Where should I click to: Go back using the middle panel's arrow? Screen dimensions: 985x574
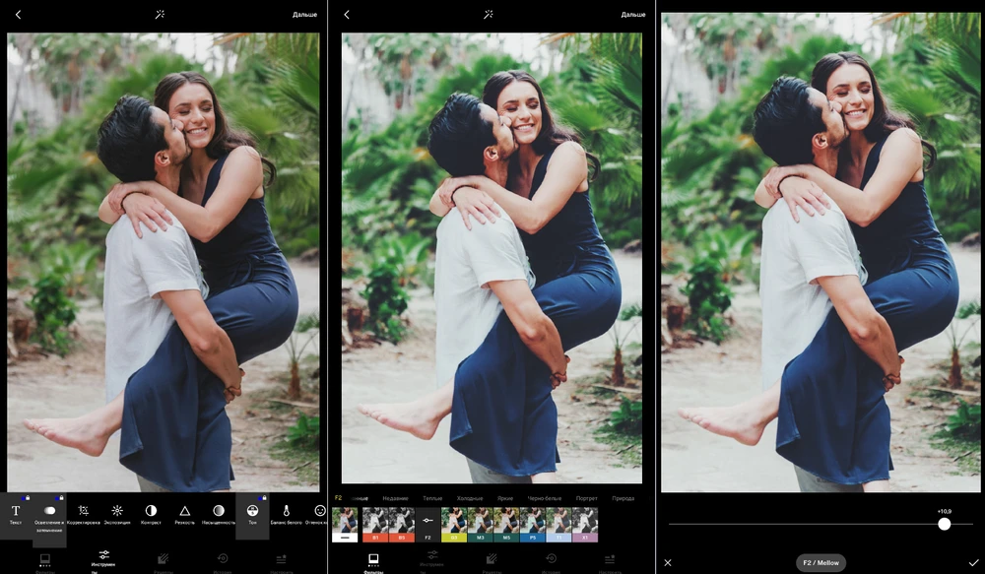[347, 15]
